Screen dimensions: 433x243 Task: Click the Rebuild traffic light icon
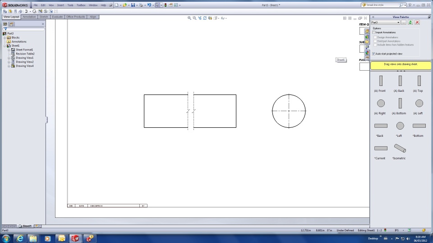pos(166,5)
